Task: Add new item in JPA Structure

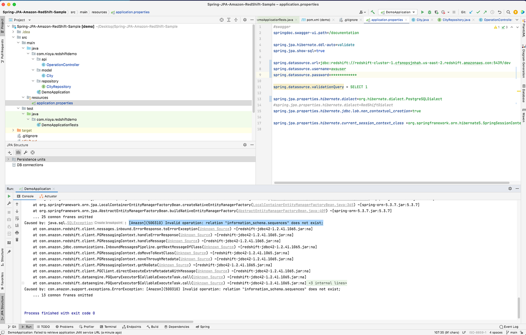Action: pyautogui.click(x=10, y=152)
